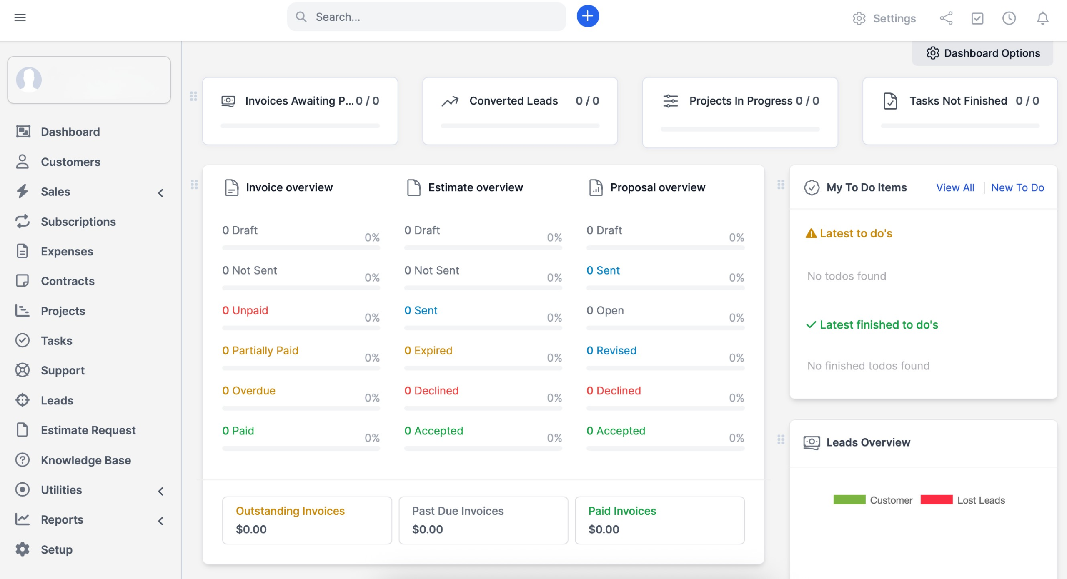
Task: Open the notifications bell
Action: coord(1042,18)
